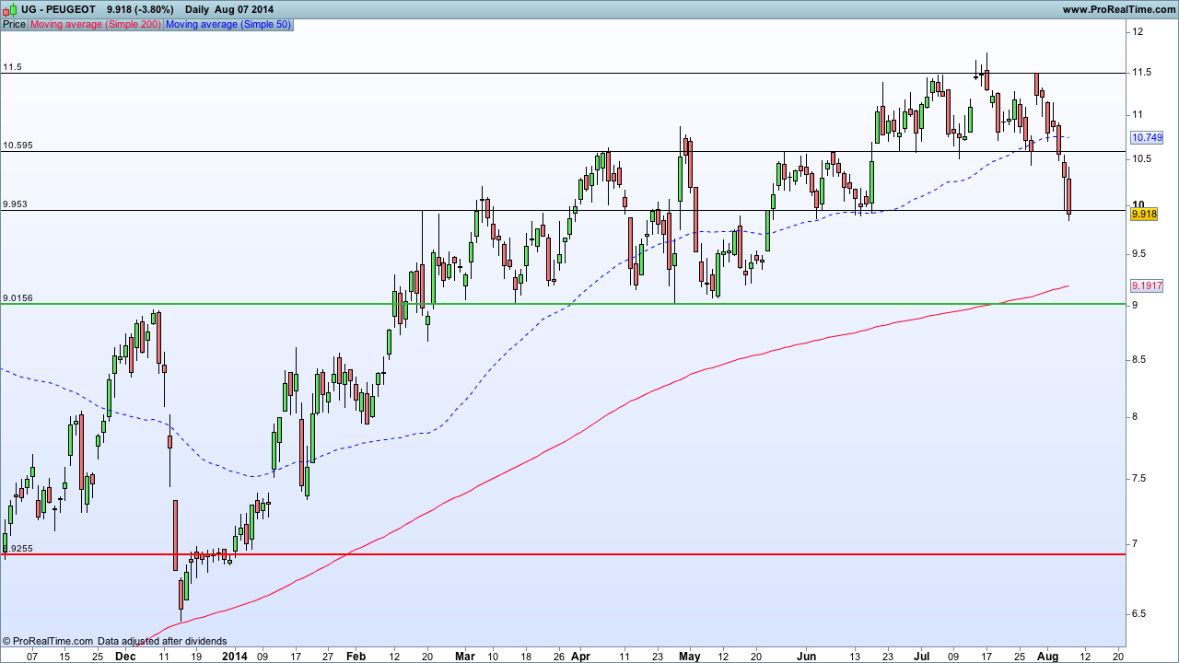Click the 2014 year label on date axis
This screenshot has height=663, width=1179.
[x=235, y=657]
